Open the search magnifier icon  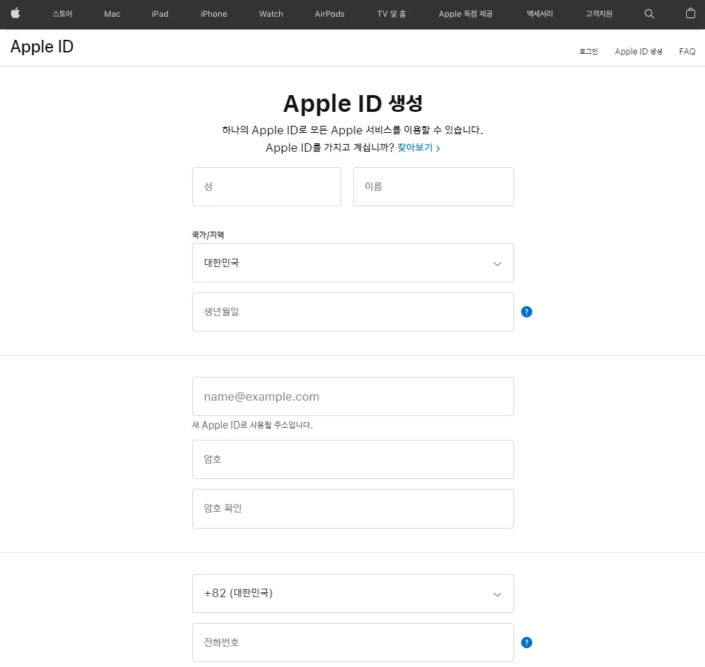click(649, 14)
